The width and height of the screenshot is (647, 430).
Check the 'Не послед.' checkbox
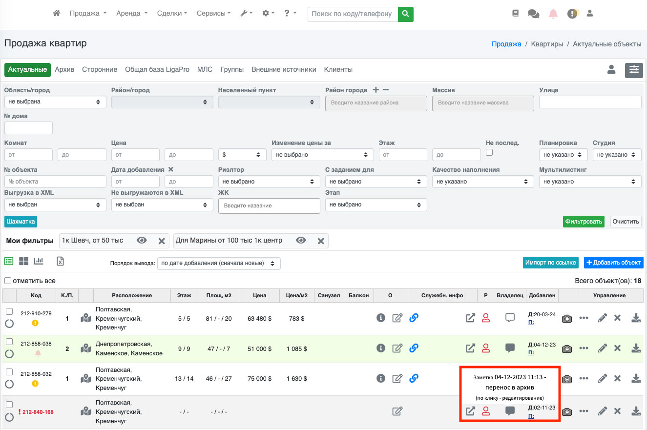point(489,152)
